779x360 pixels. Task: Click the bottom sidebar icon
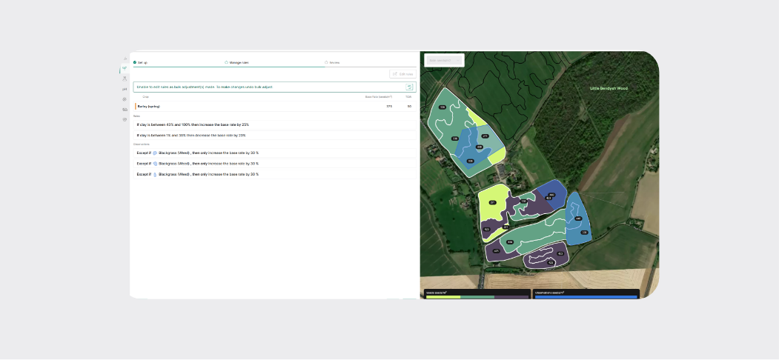point(125,120)
